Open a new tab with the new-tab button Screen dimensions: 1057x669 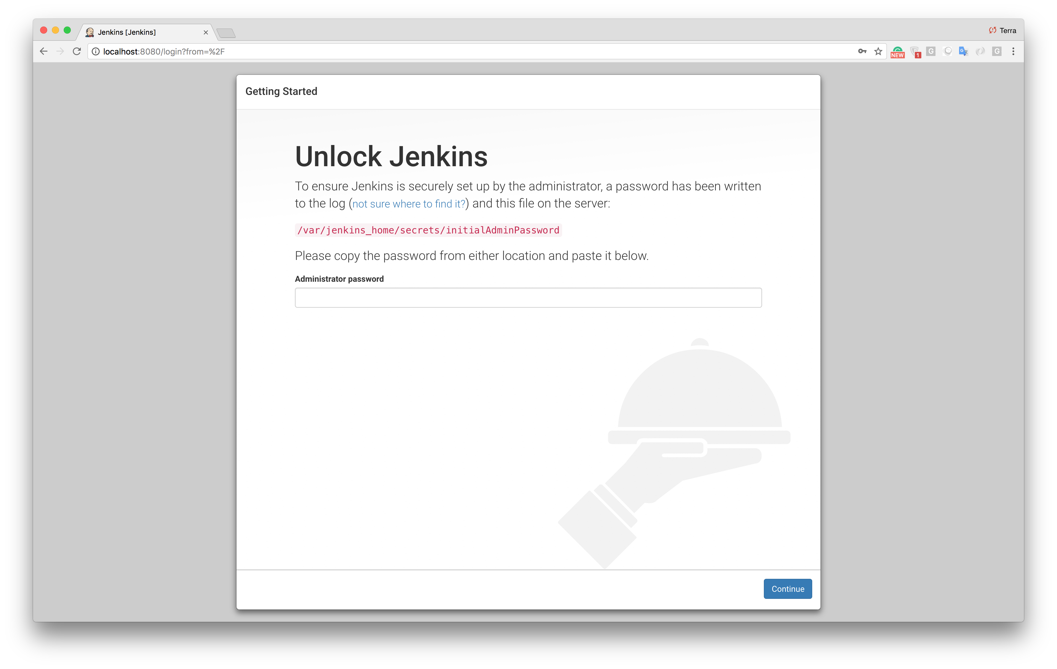click(x=226, y=33)
